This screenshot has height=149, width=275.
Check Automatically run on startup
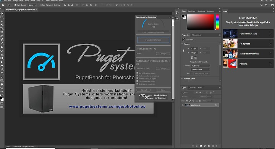point(137,76)
